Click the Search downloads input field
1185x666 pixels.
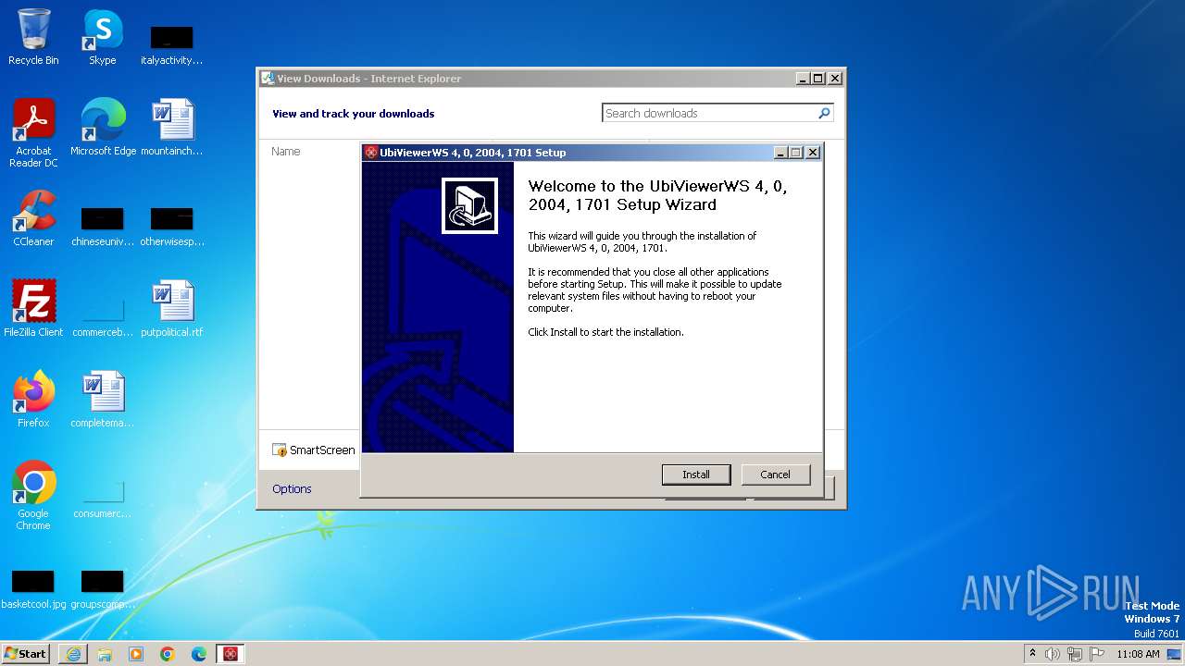pos(708,113)
